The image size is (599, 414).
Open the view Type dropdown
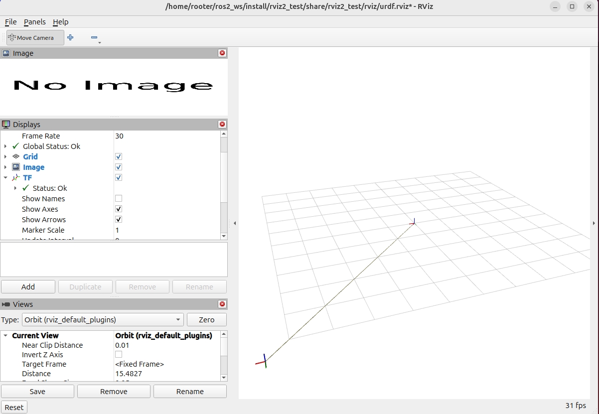point(103,320)
